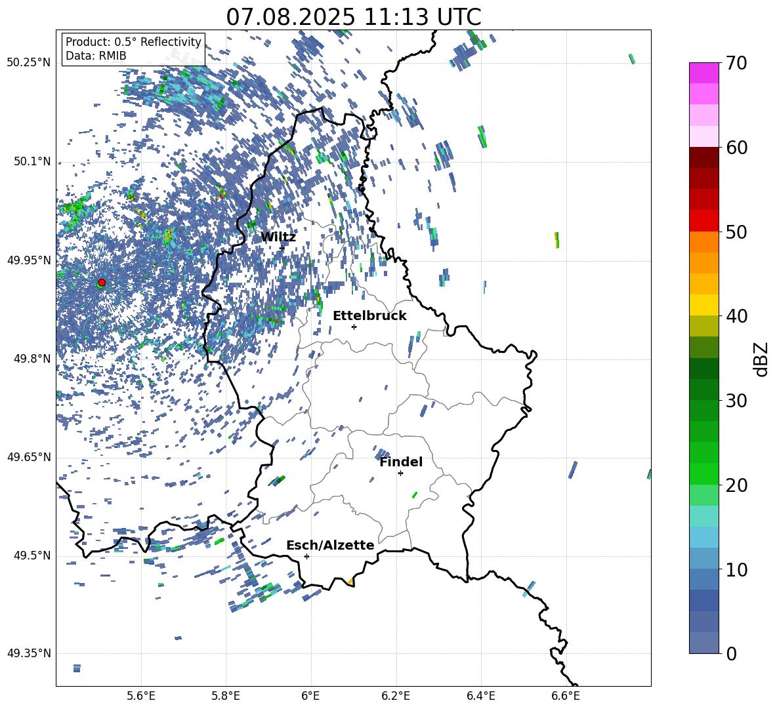
Task: Click the Product: 0.5° Reflectivity text
Action: pos(133,41)
